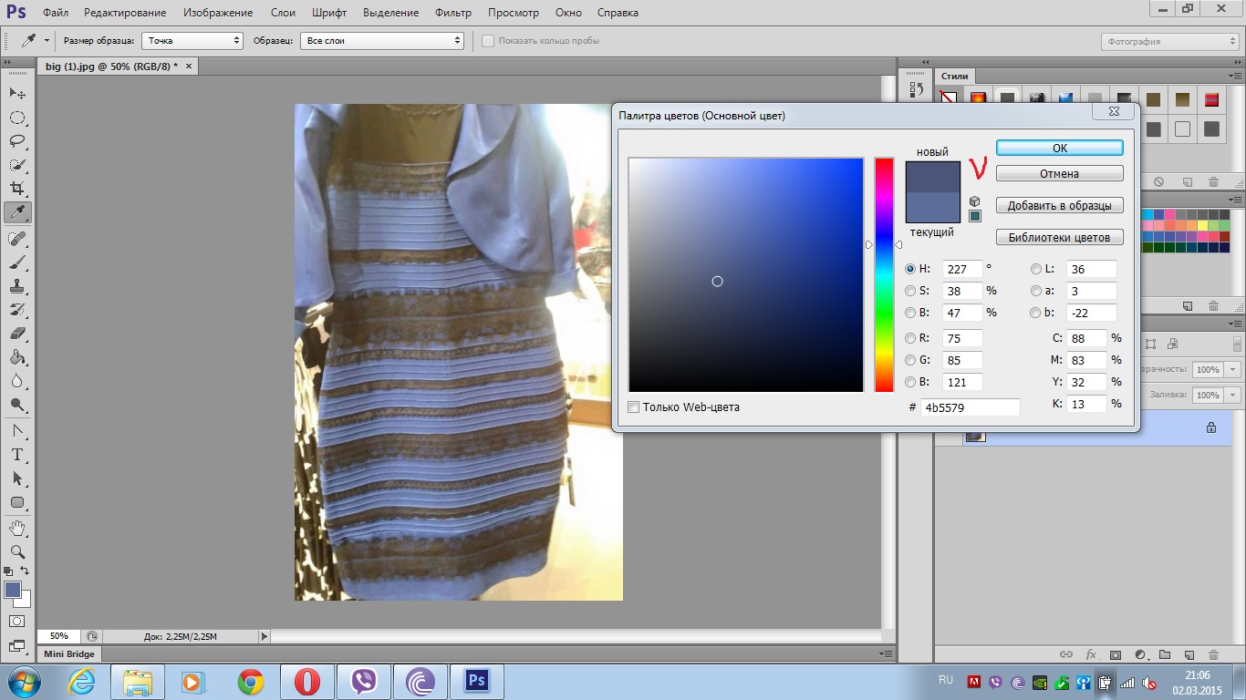Viewport: 1246px width, 700px height.
Task: Click the hex color input field
Action: coord(970,407)
